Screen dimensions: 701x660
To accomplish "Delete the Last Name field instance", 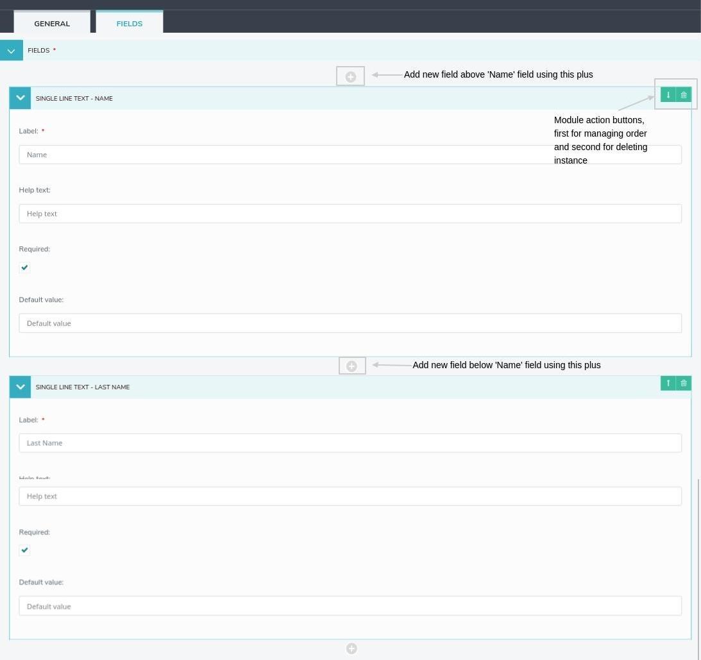I will tap(684, 383).
